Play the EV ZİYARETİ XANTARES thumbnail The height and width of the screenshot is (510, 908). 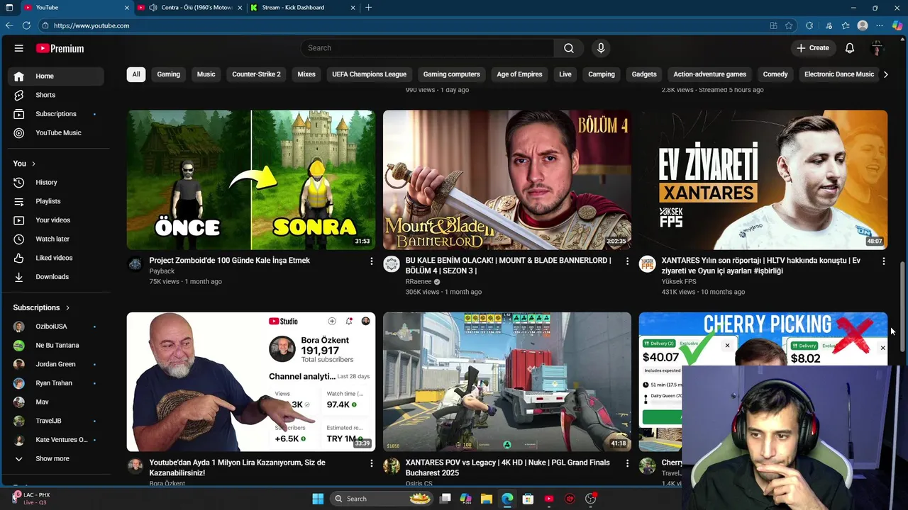click(763, 180)
